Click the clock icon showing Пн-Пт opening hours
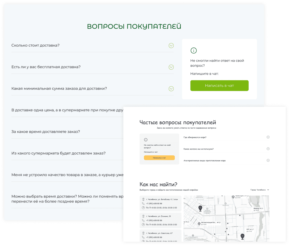This screenshot has width=290, height=246. [x=143, y=207]
